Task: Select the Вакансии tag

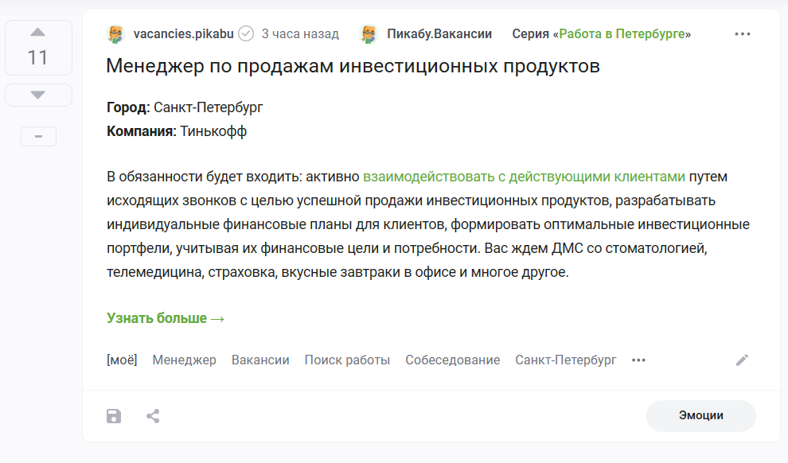Action: point(260,360)
